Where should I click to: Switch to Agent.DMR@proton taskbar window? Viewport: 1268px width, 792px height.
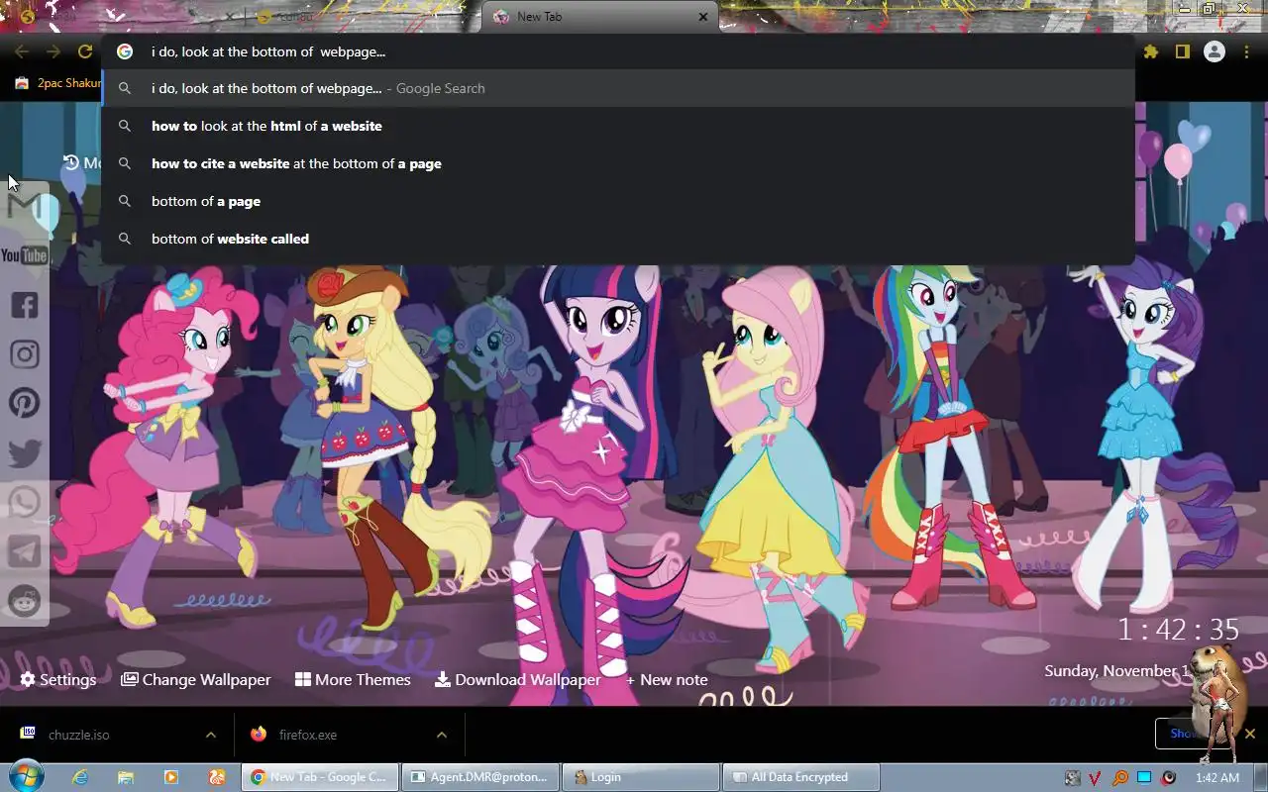[x=480, y=777]
